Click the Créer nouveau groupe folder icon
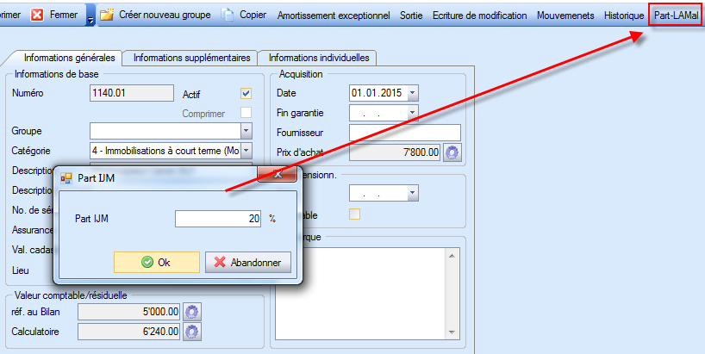This screenshot has height=354, width=705. click(x=107, y=15)
